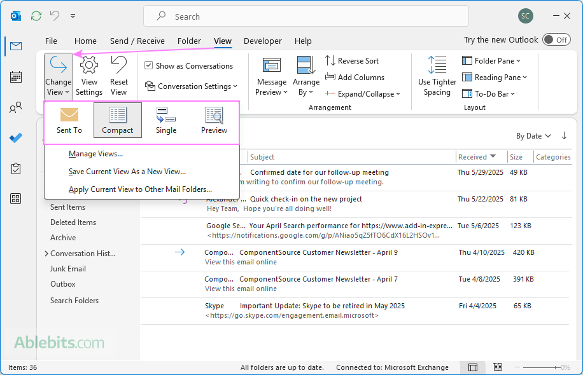Image resolution: width=583 pixels, height=375 pixels.
Task: Sort by the Subject column header
Action: coord(351,157)
